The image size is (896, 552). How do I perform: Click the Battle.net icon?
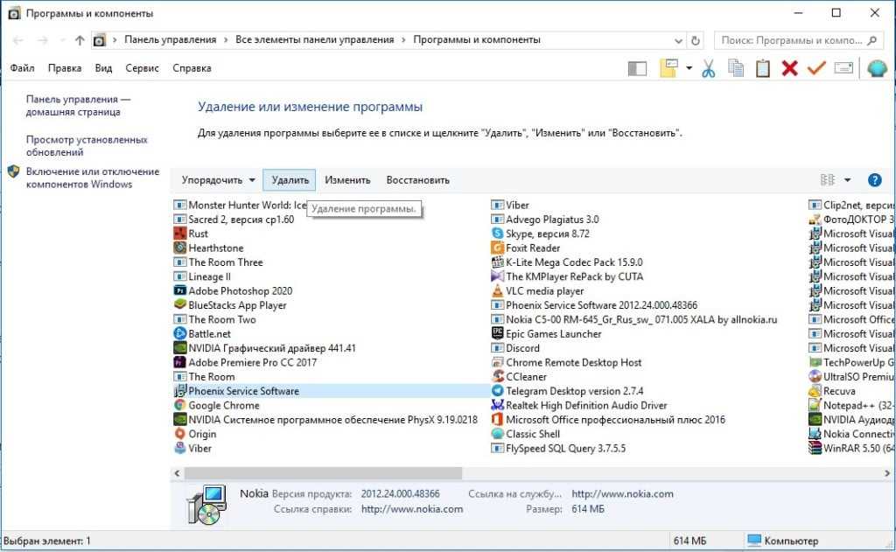[180, 333]
